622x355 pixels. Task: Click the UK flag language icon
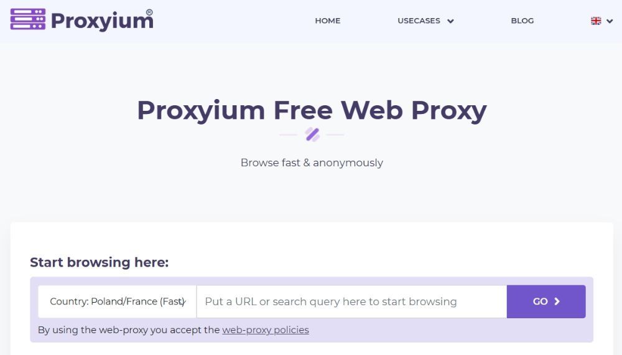coord(596,21)
